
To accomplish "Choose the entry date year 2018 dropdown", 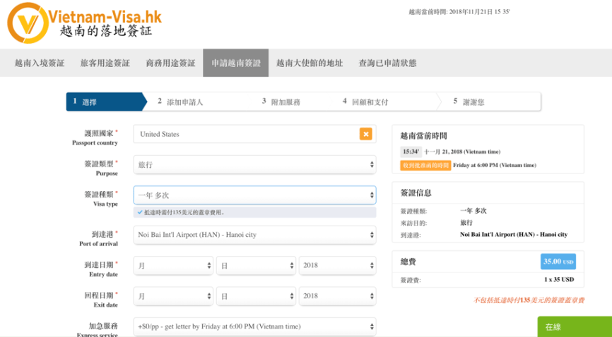I will pos(337,265).
